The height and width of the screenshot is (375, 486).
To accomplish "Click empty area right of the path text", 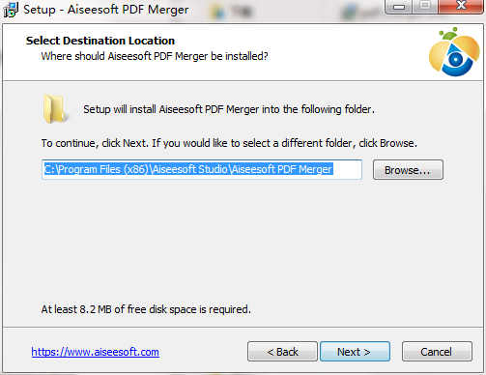I will pos(347,169).
